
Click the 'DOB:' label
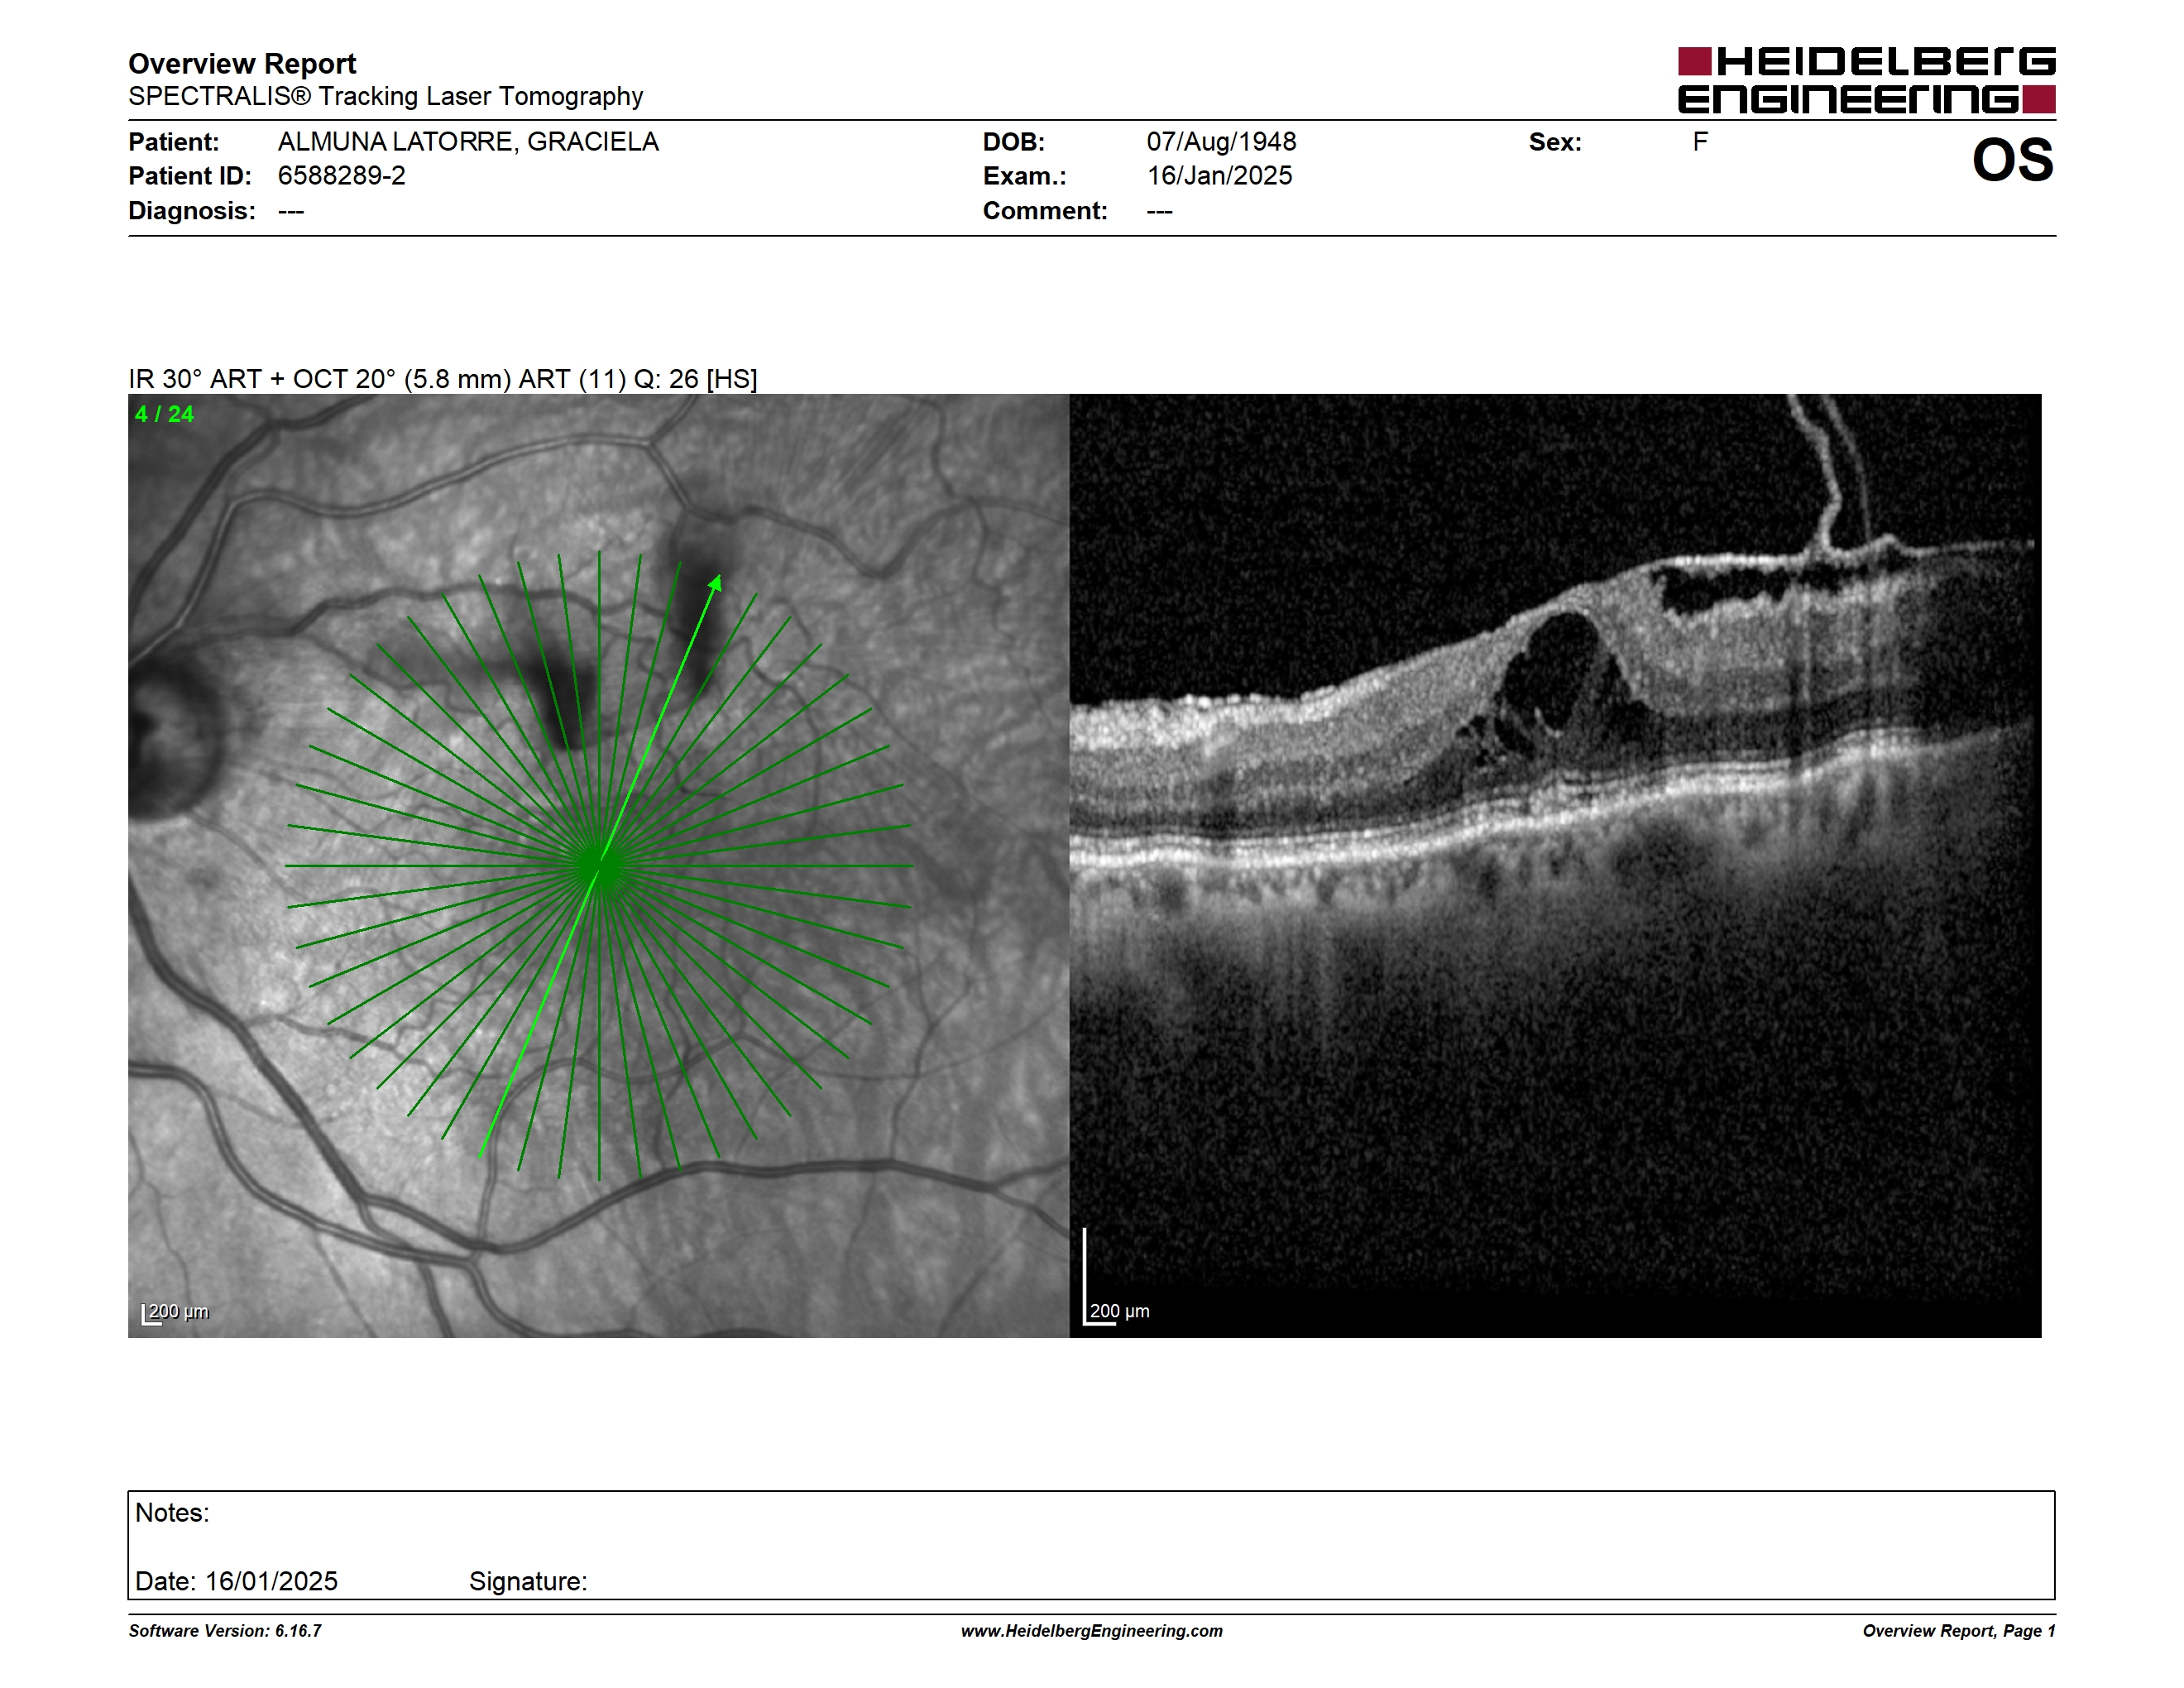click(x=1014, y=142)
